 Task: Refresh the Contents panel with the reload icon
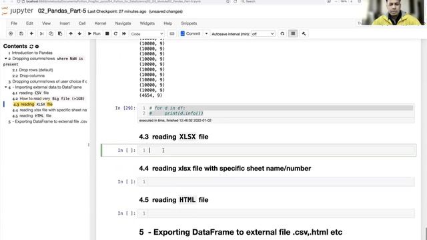(31, 47)
